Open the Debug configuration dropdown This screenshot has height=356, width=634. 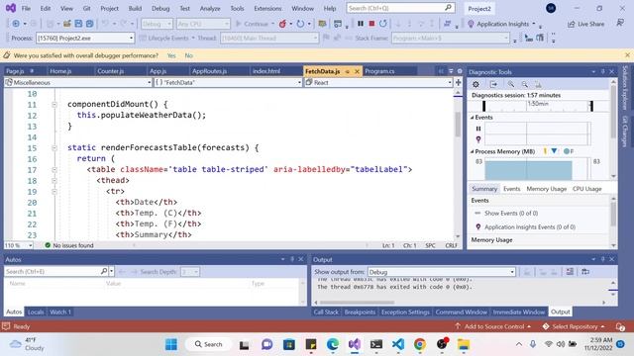point(157,24)
